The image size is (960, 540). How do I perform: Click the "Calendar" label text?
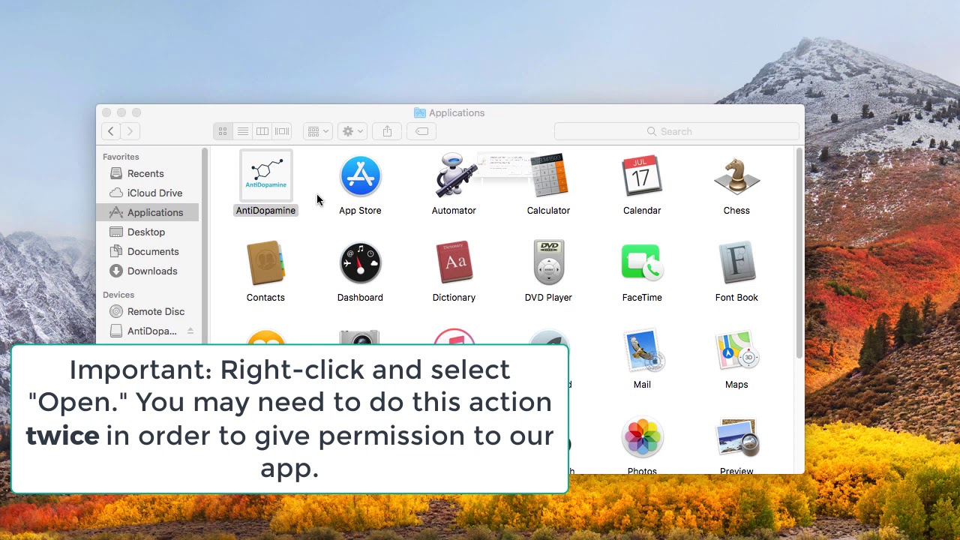[642, 210]
